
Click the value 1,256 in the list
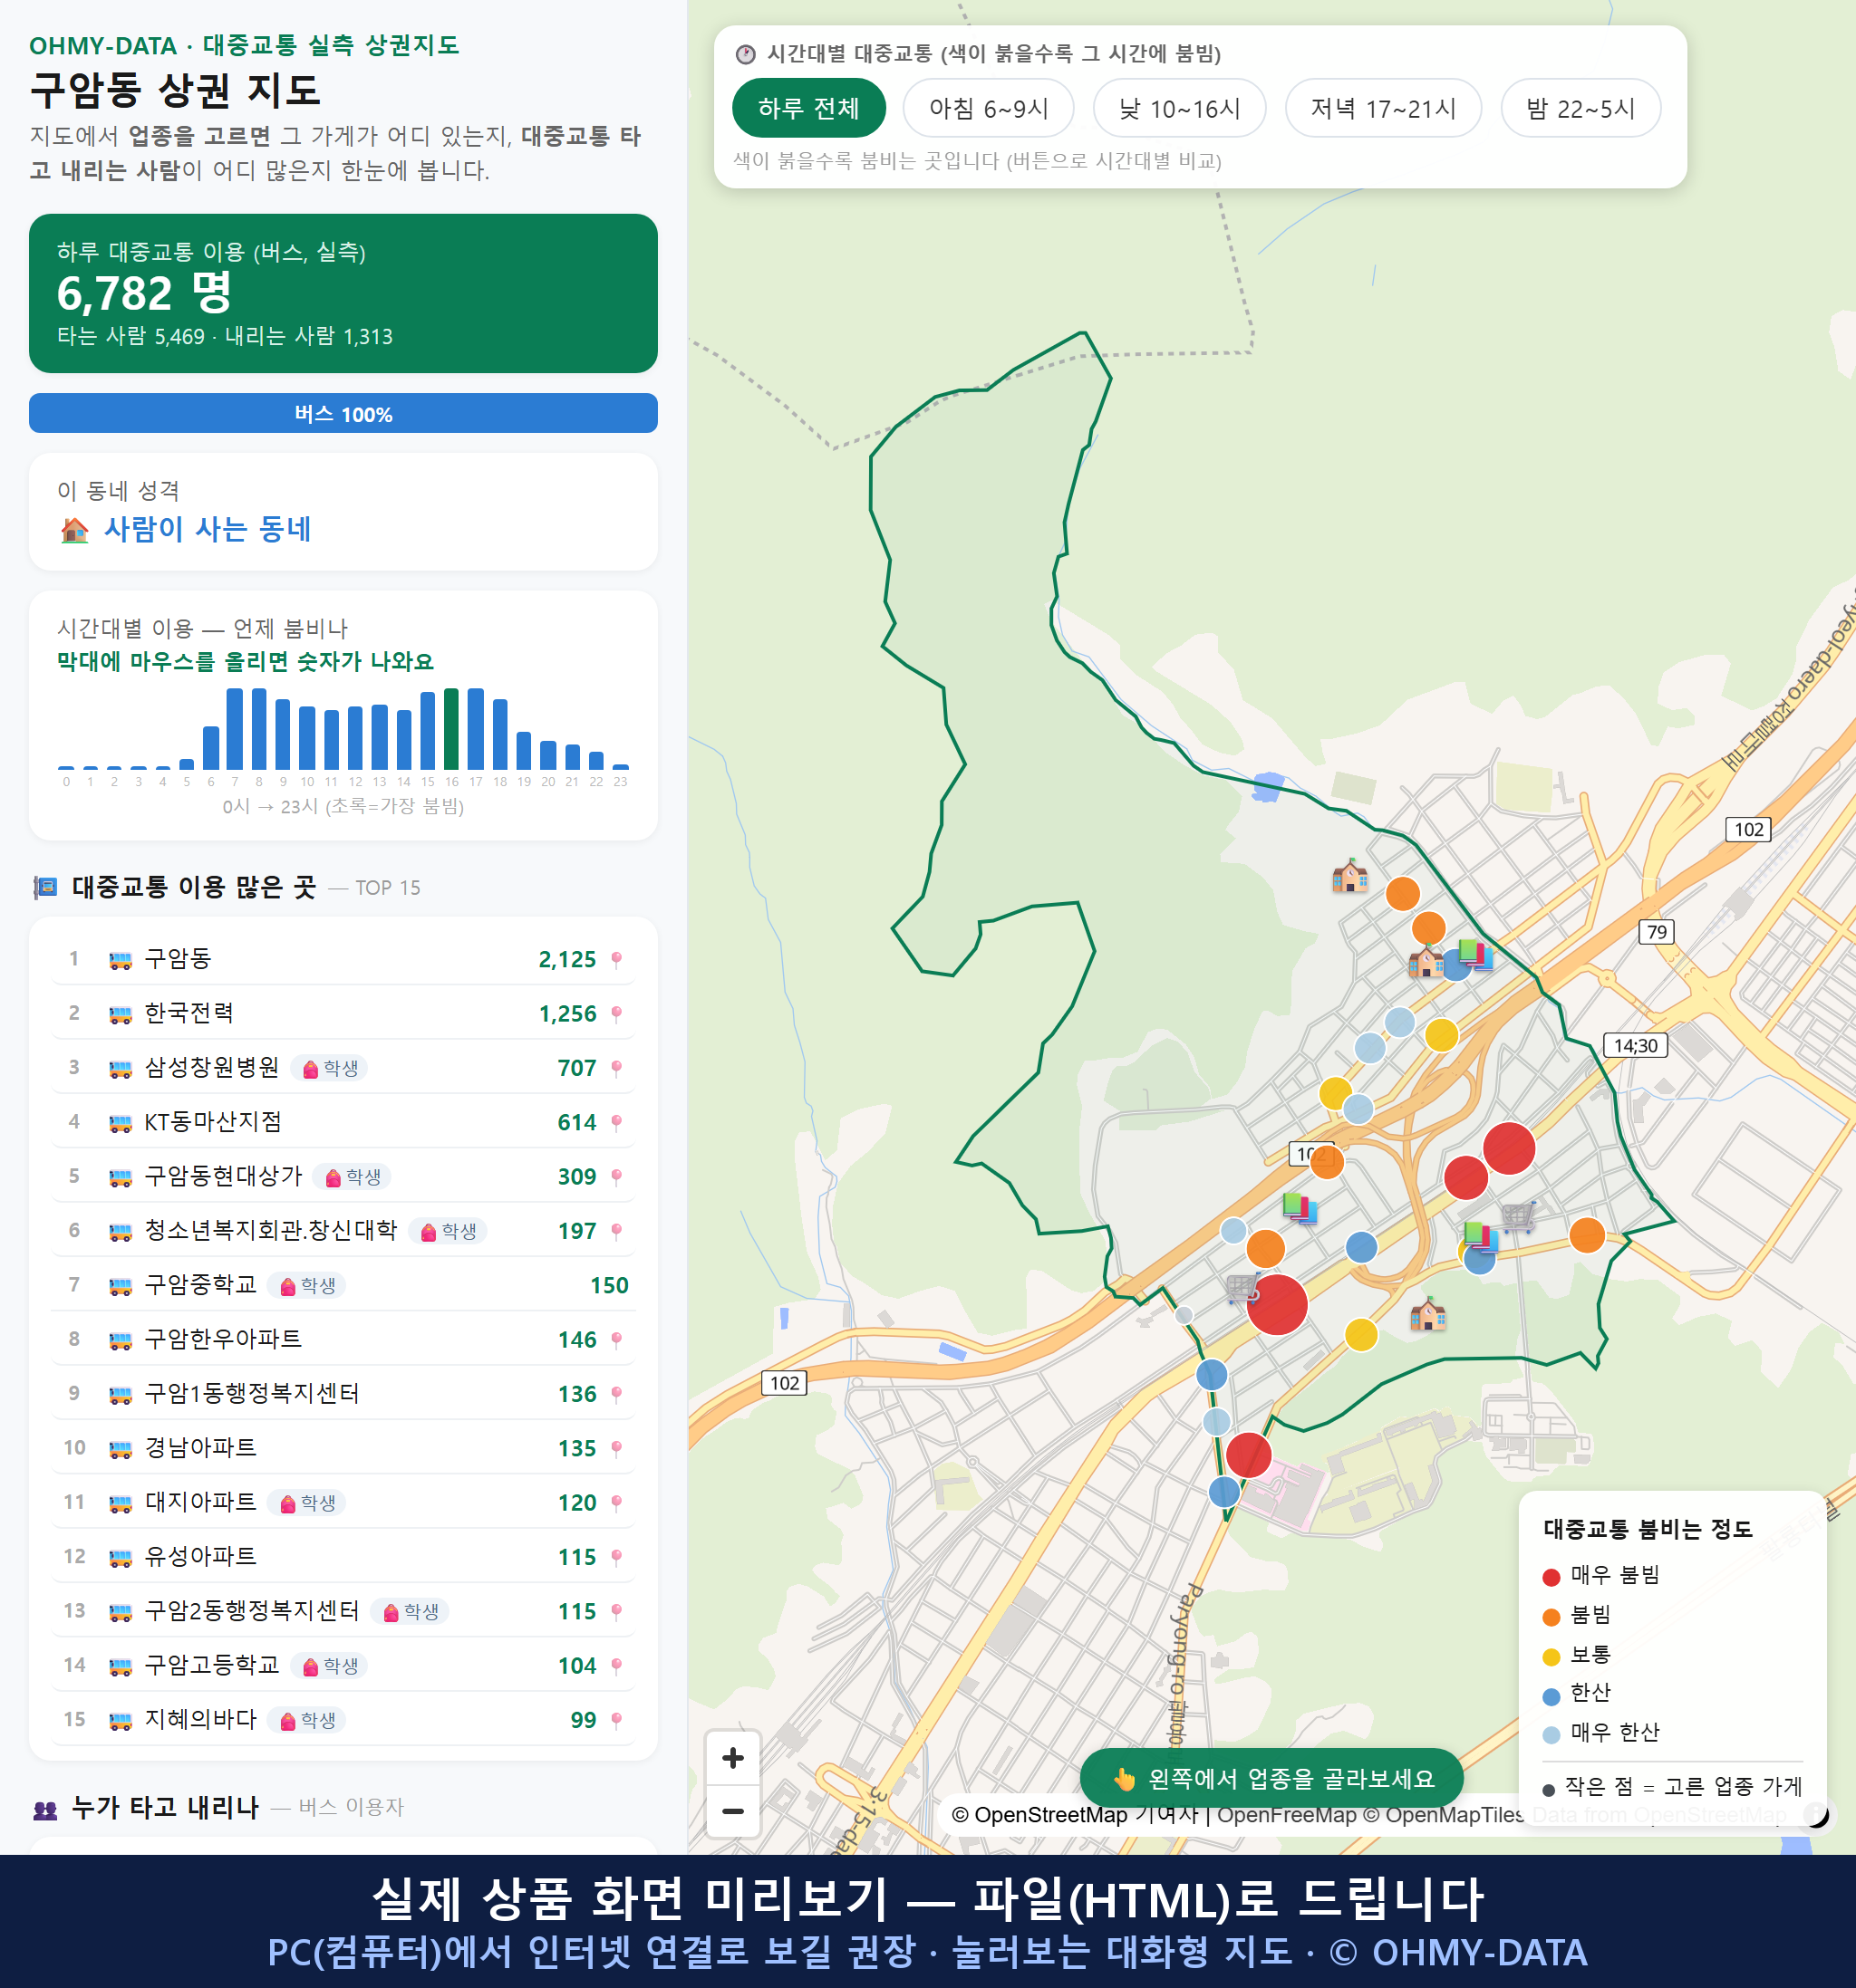567,1014
